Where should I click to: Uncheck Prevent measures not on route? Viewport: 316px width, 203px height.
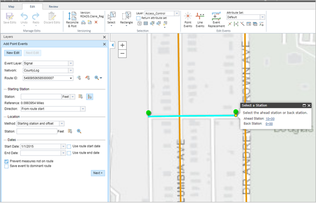(6, 161)
